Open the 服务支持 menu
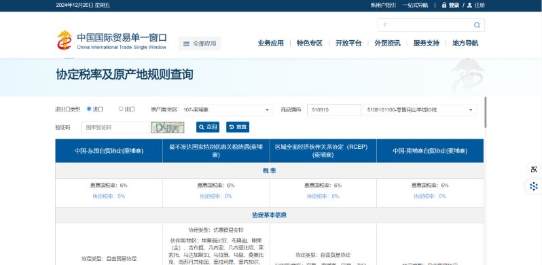The image size is (542, 265). (427, 43)
